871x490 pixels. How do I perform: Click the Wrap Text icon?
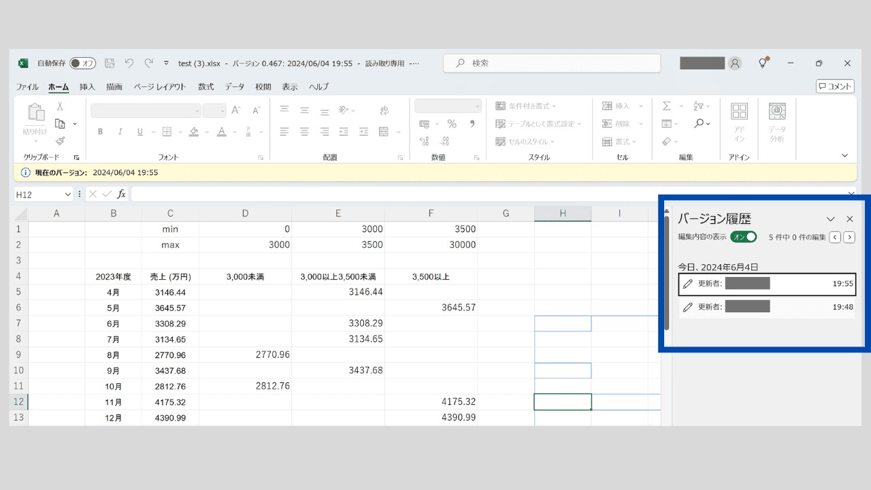pyautogui.click(x=384, y=110)
